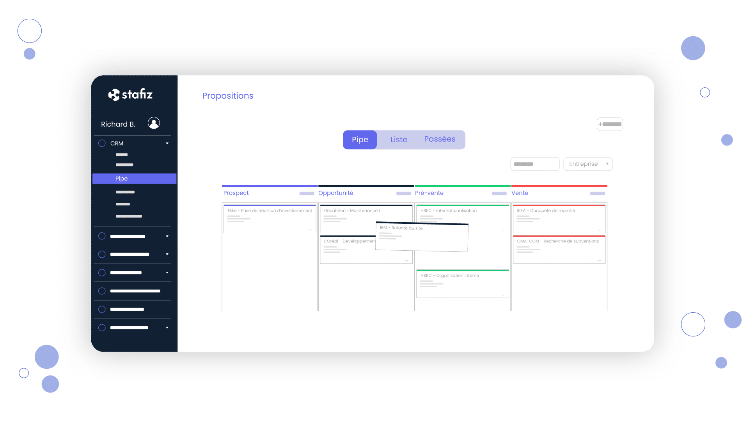Open the Nike card options dots
This screenshot has height=421, width=749.
pos(310,230)
